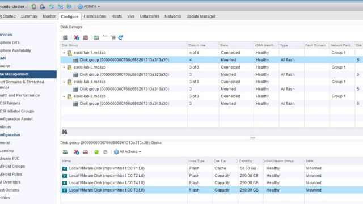Switch to the Monitor tab
The height and width of the screenshot is (204, 363).
(49, 16)
